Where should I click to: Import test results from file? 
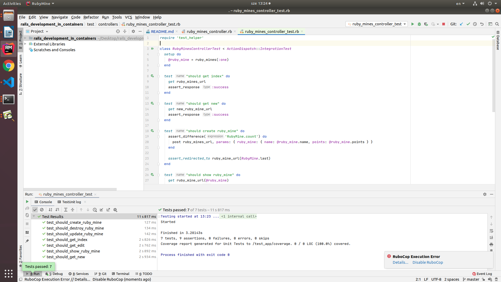click(102, 210)
